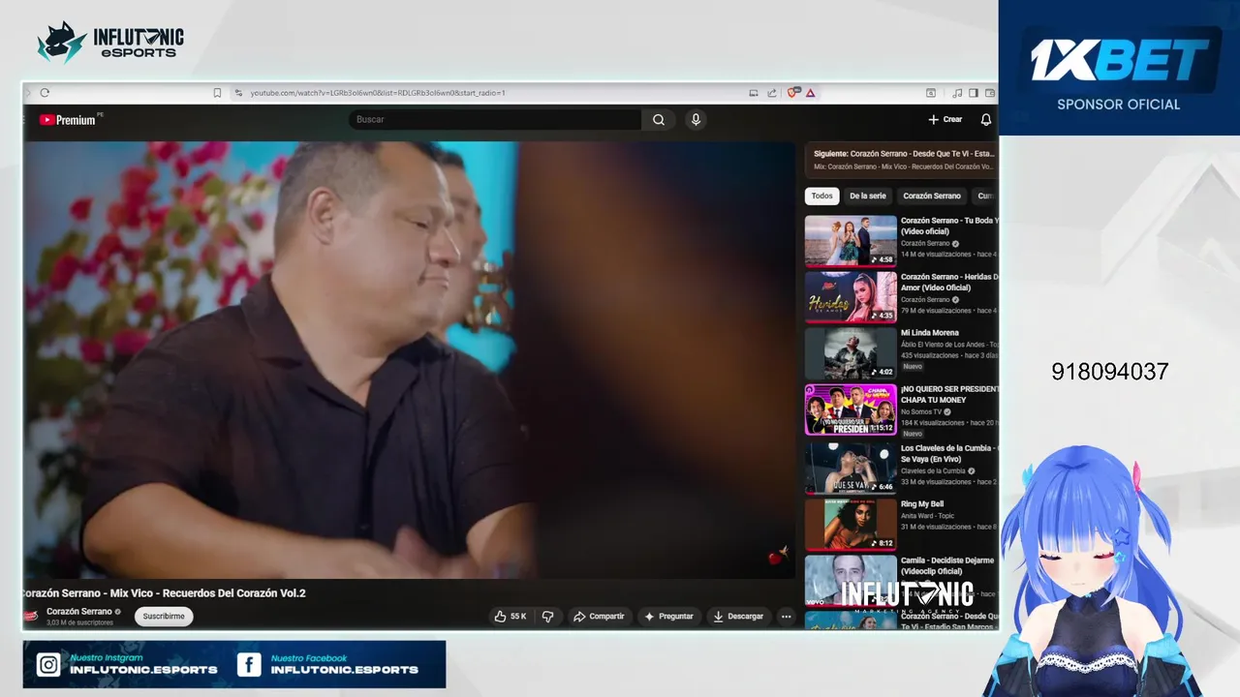The width and height of the screenshot is (1240, 697).
Task: Open Corazón Serrano channel avatar
Action: pyautogui.click(x=31, y=616)
